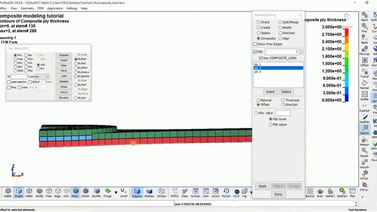Click the Unref unreferenced nodes icon
This screenshot has height=212, width=377.
(124, 193)
